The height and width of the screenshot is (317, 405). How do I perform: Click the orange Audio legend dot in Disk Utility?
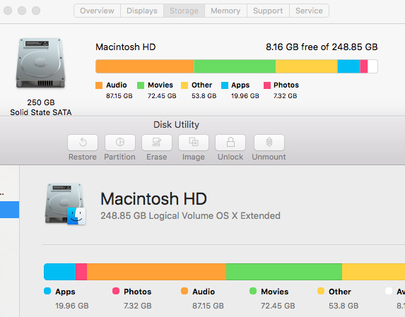[184, 291]
